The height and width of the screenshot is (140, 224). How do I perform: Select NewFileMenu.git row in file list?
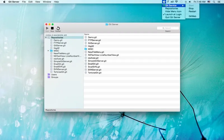(x=132, y=52)
